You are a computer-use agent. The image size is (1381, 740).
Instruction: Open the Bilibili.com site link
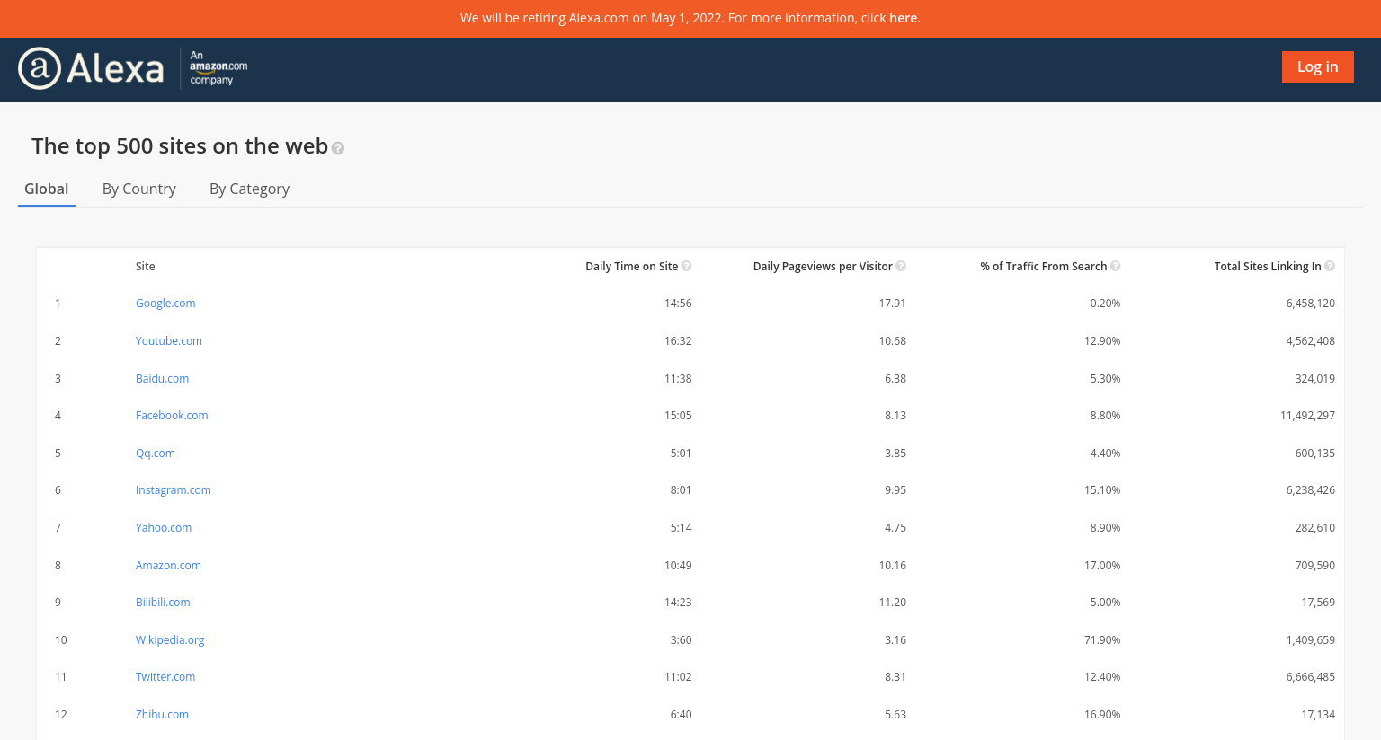[163, 603]
